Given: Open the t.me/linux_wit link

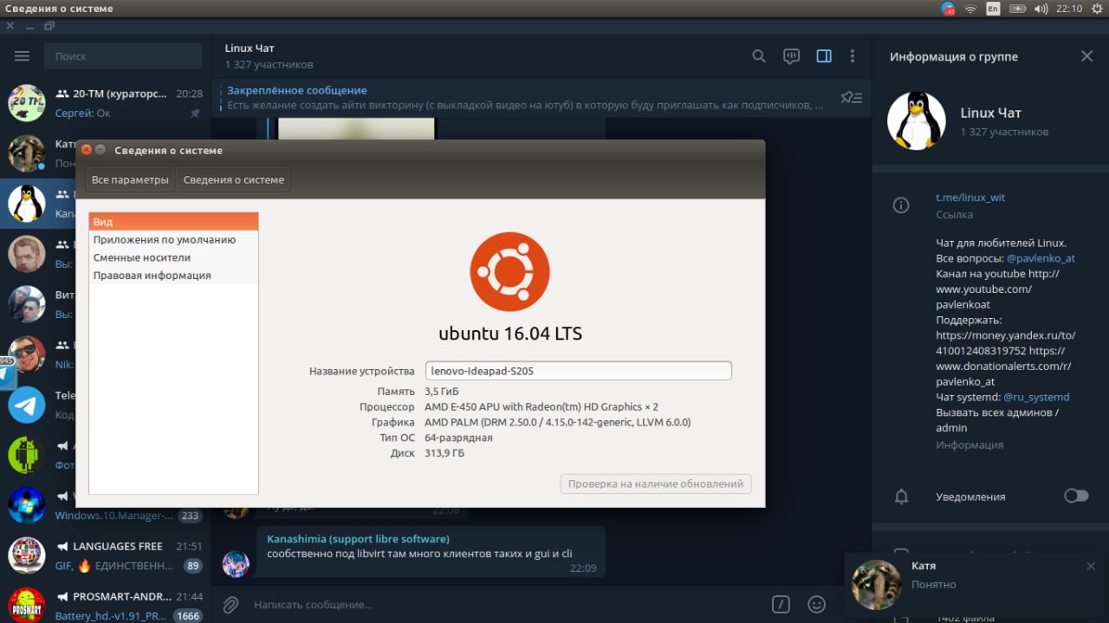Looking at the screenshot, I should point(970,198).
